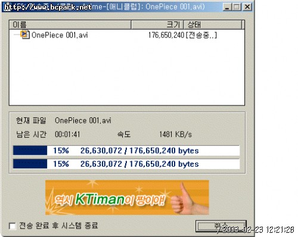Click the 전송중 status cell
This screenshot has height=237, width=298.
pos(201,35)
